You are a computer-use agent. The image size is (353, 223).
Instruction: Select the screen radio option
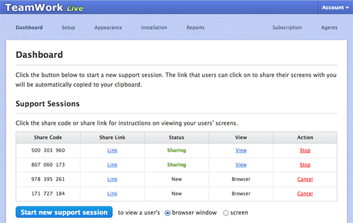(226, 213)
